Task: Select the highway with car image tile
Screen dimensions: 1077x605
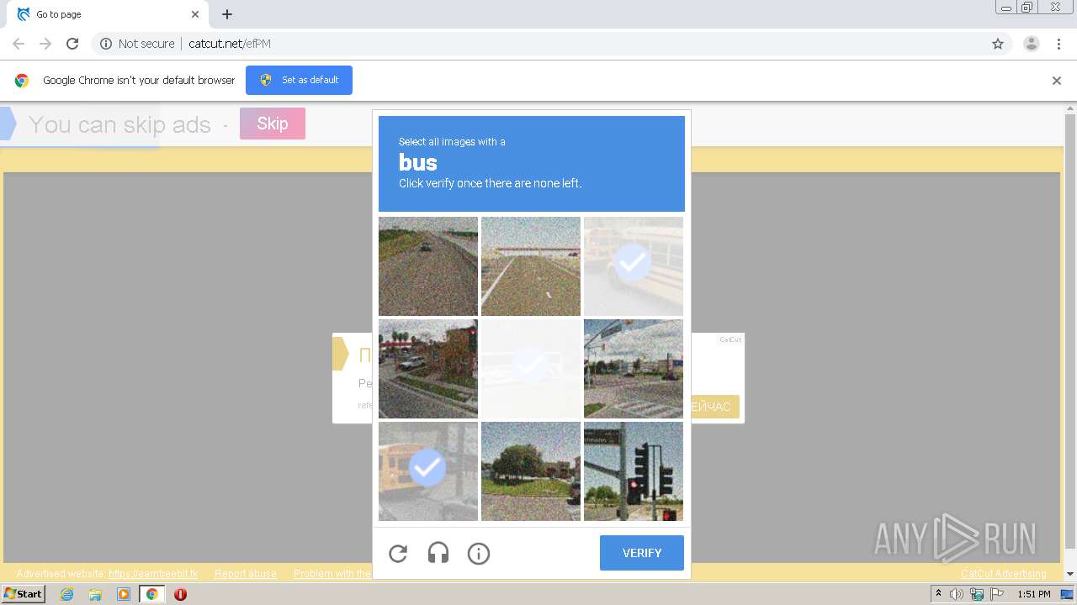Action: pos(428,266)
